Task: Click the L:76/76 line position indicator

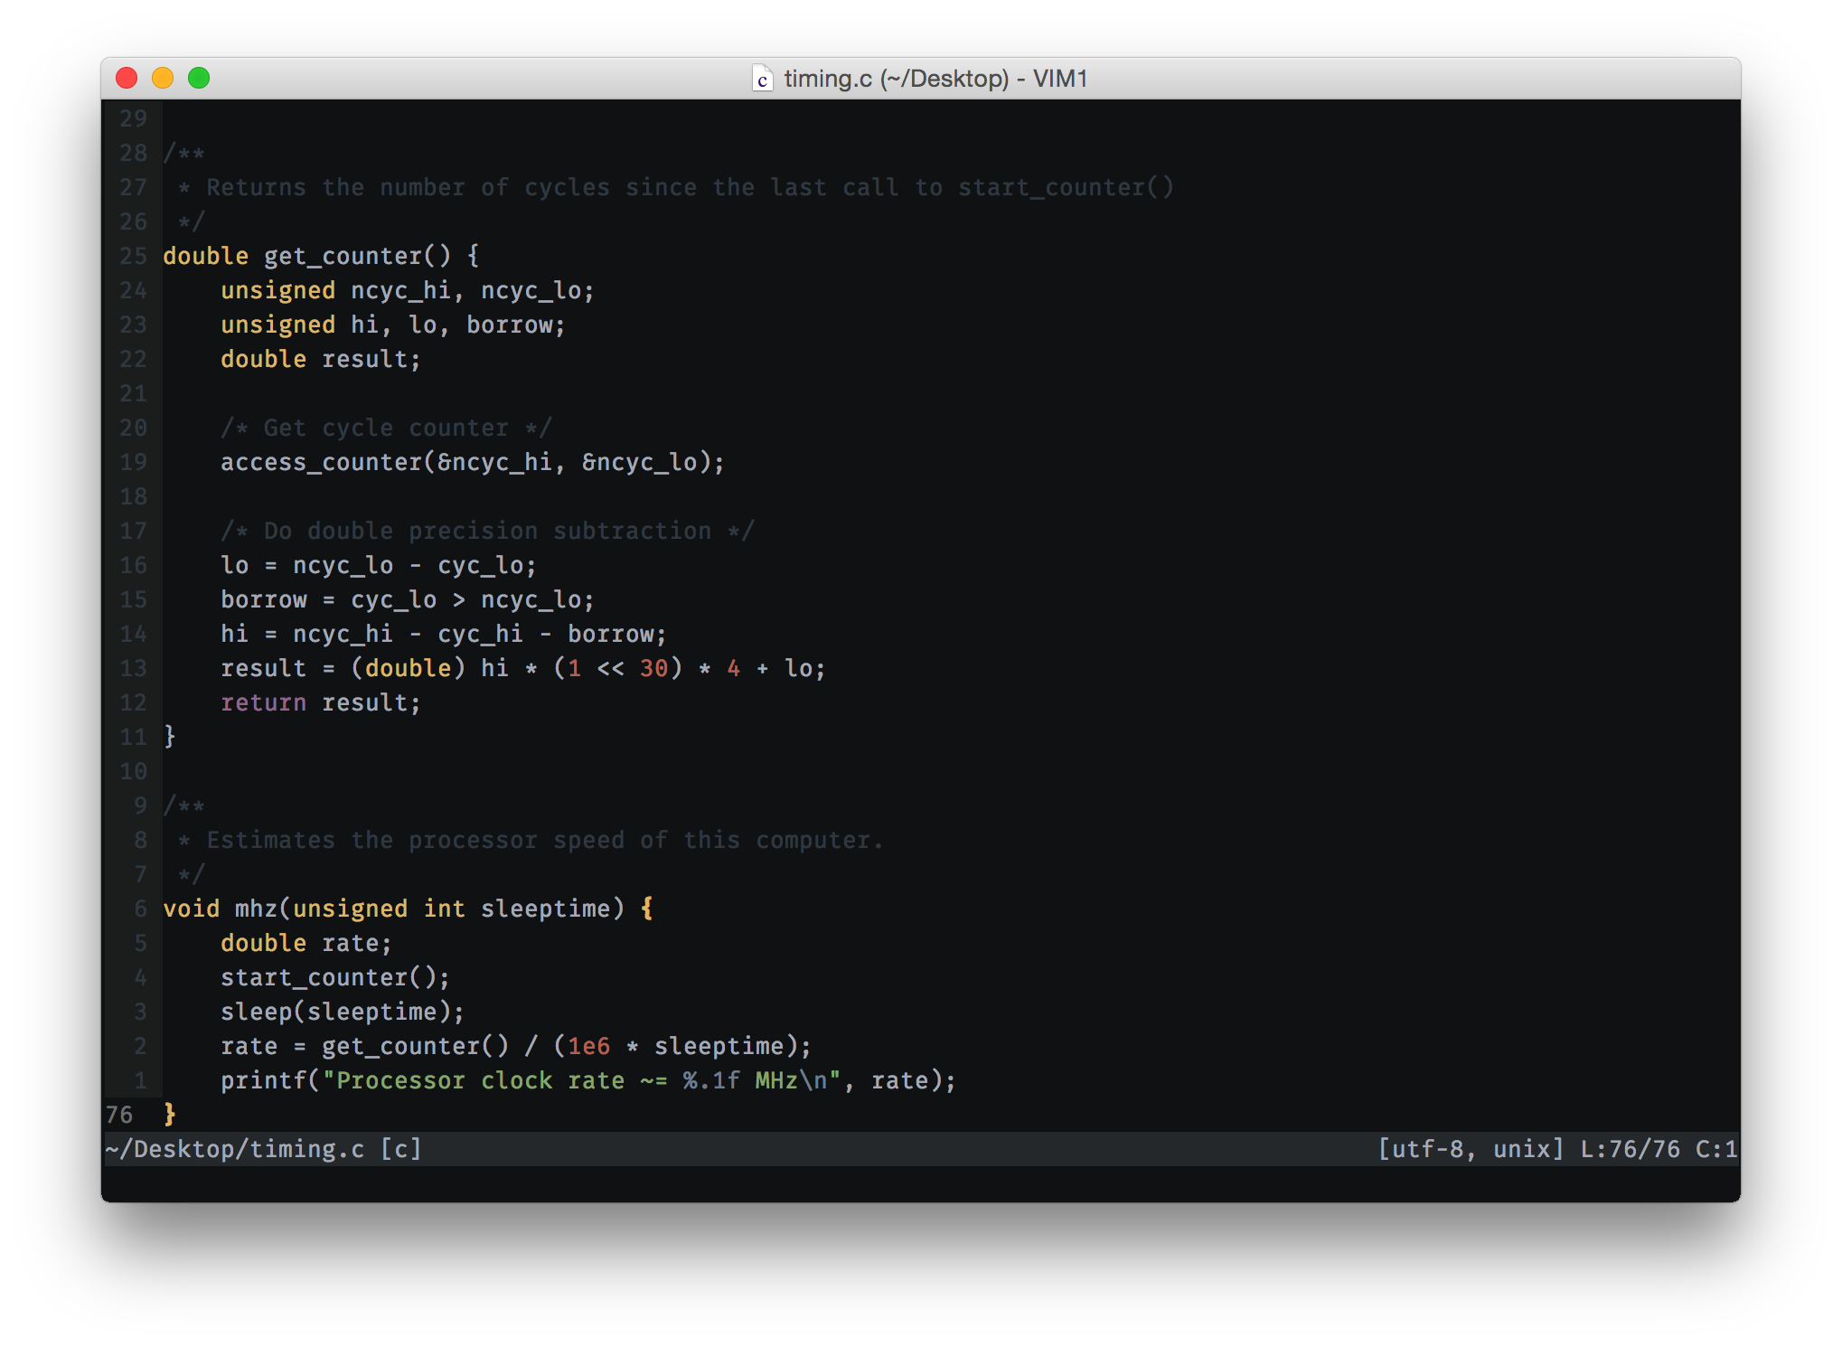Action: 1630,1149
